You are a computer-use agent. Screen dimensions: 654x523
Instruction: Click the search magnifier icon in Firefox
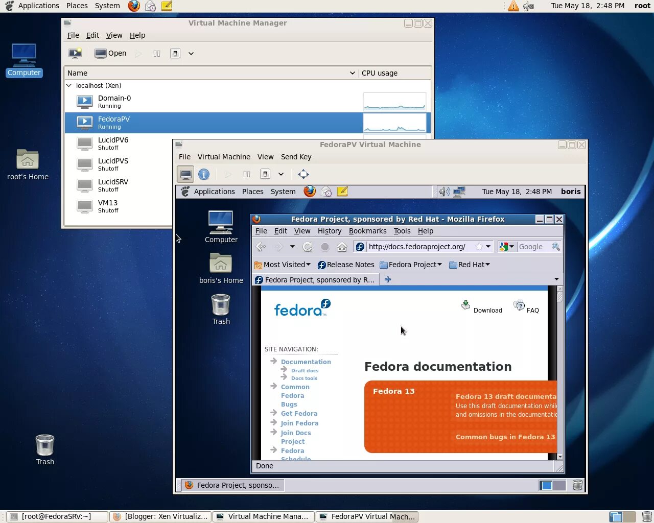[556, 247]
